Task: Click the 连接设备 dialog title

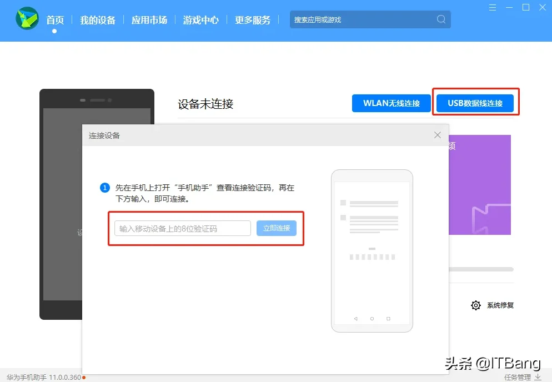Action: [x=104, y=135]
